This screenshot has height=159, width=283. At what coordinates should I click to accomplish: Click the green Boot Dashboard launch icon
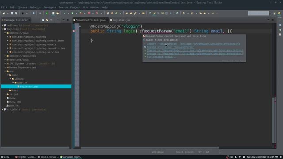[x=46, y=13]
